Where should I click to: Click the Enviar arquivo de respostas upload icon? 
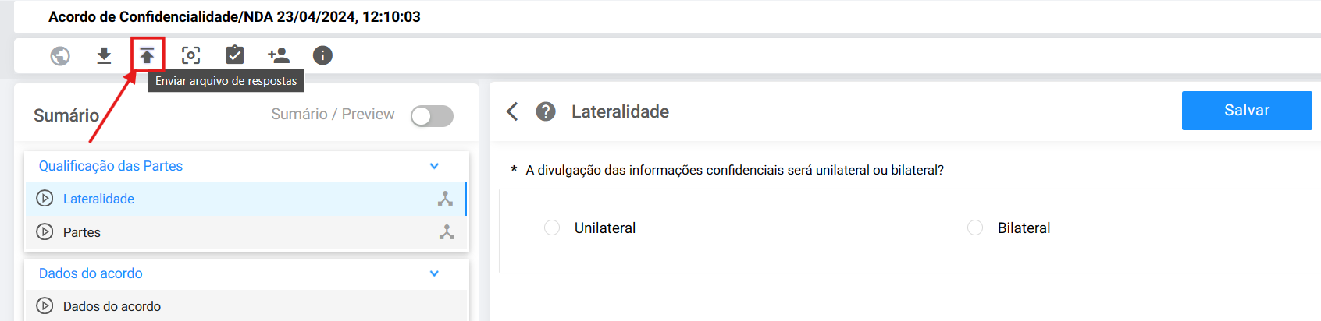coord(148,55)
